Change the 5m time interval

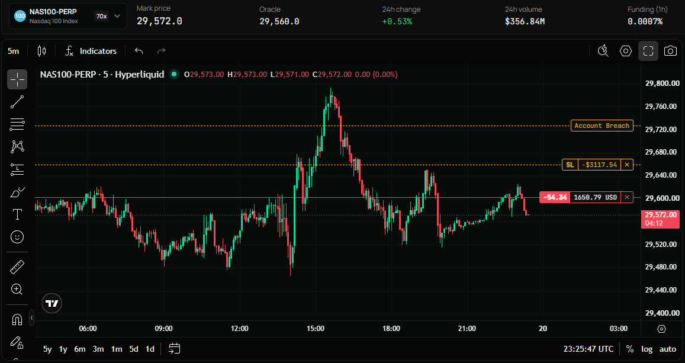click(x=14, y=51)
